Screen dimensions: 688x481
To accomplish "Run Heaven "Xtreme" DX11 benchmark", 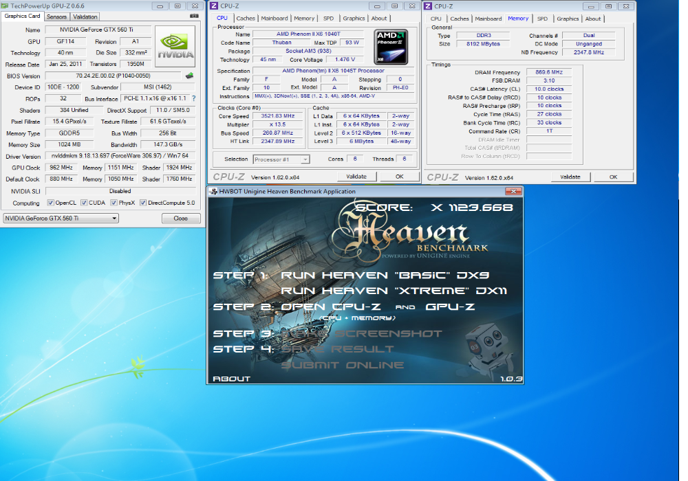I will point(394,291).
